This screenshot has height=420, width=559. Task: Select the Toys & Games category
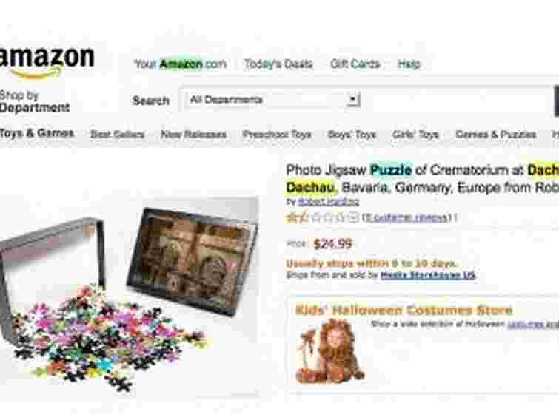click(37, 134)
